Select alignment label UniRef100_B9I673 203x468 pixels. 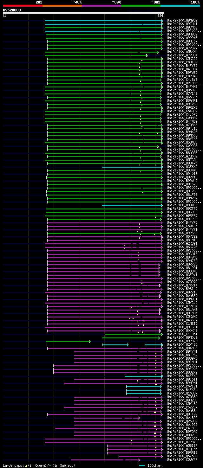(x=182, y=184)
